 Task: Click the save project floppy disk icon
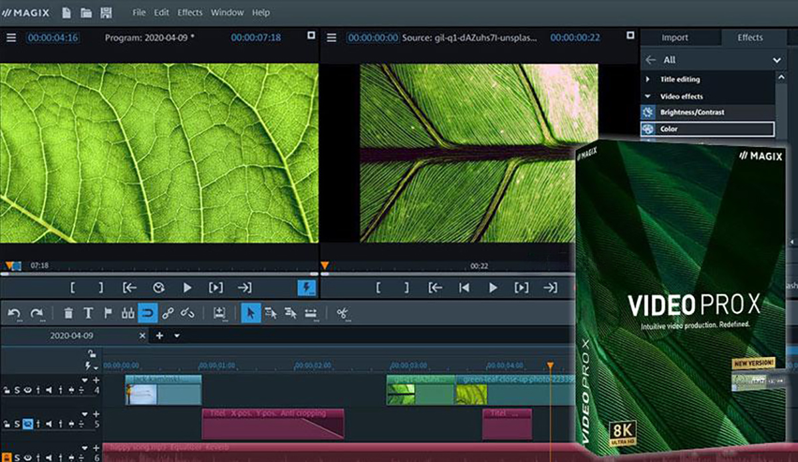pyautogui.click(x=105, y=13)
